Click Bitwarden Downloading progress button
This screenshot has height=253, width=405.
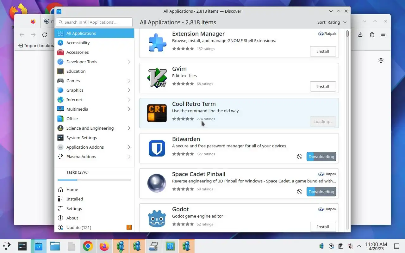[321, 157]
